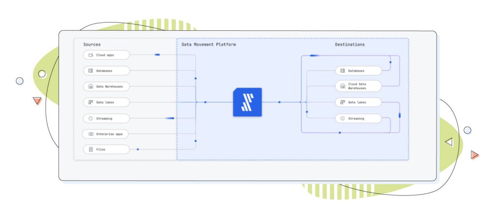This screenshot has height=211, width=495.
Task: Click the streaming icon in destination Streaming
Action: (343, 119)
